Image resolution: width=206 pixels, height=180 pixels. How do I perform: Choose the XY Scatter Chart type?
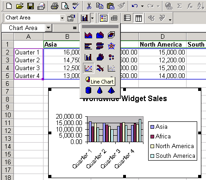(112, 68)
